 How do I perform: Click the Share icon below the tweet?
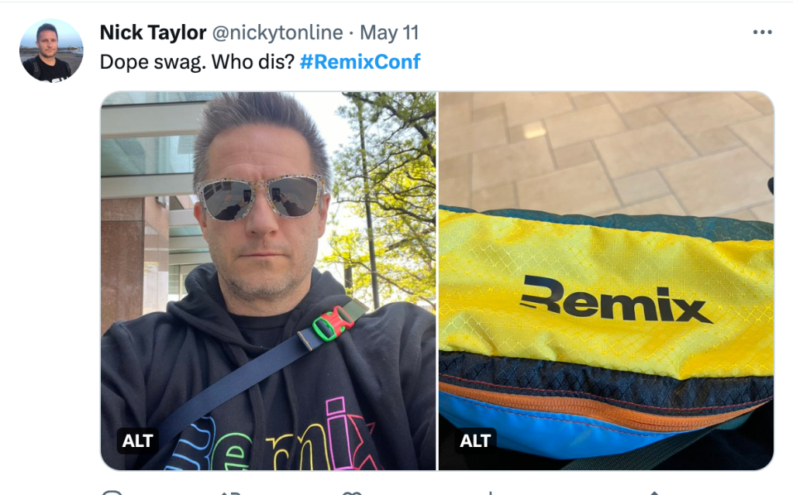pos(653,493)
